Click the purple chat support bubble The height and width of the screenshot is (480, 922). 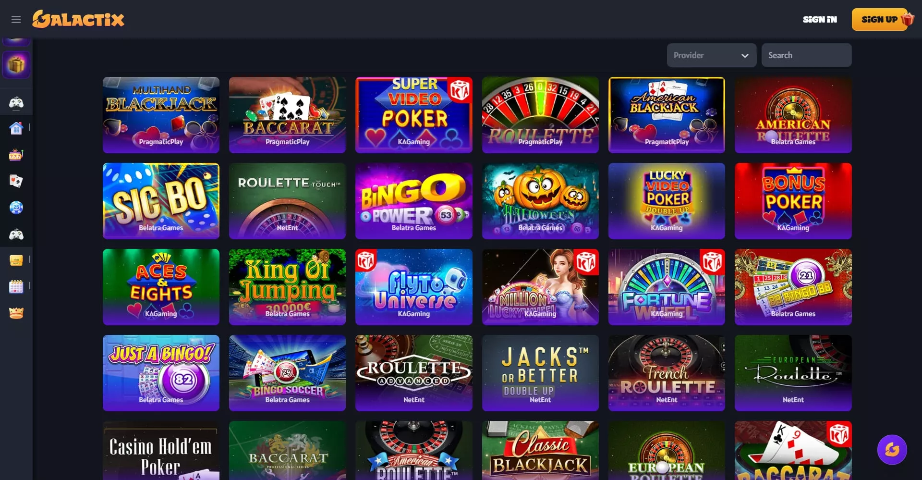[892, 450]
